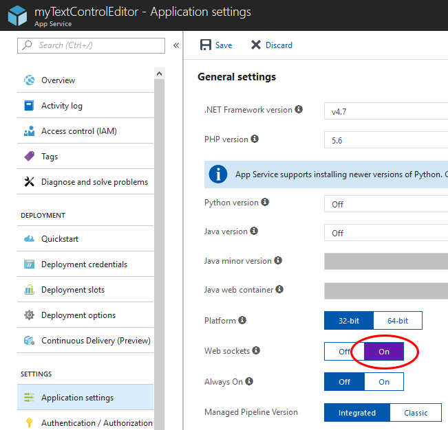Click the Deployment options gear icon
Viewport: 448px width, 430px height.
coord(29,315)
